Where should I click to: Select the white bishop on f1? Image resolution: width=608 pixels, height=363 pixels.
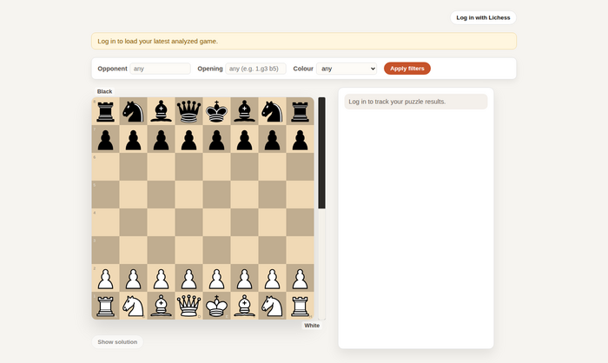coord(245,306)
